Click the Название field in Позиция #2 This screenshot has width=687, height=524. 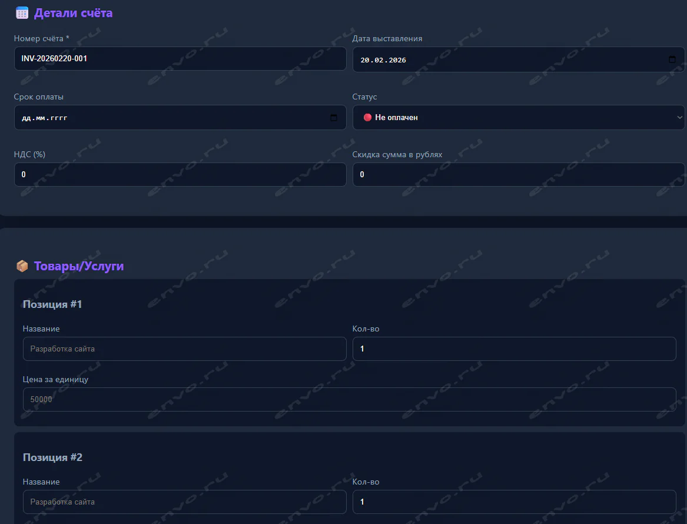(184, 502)
